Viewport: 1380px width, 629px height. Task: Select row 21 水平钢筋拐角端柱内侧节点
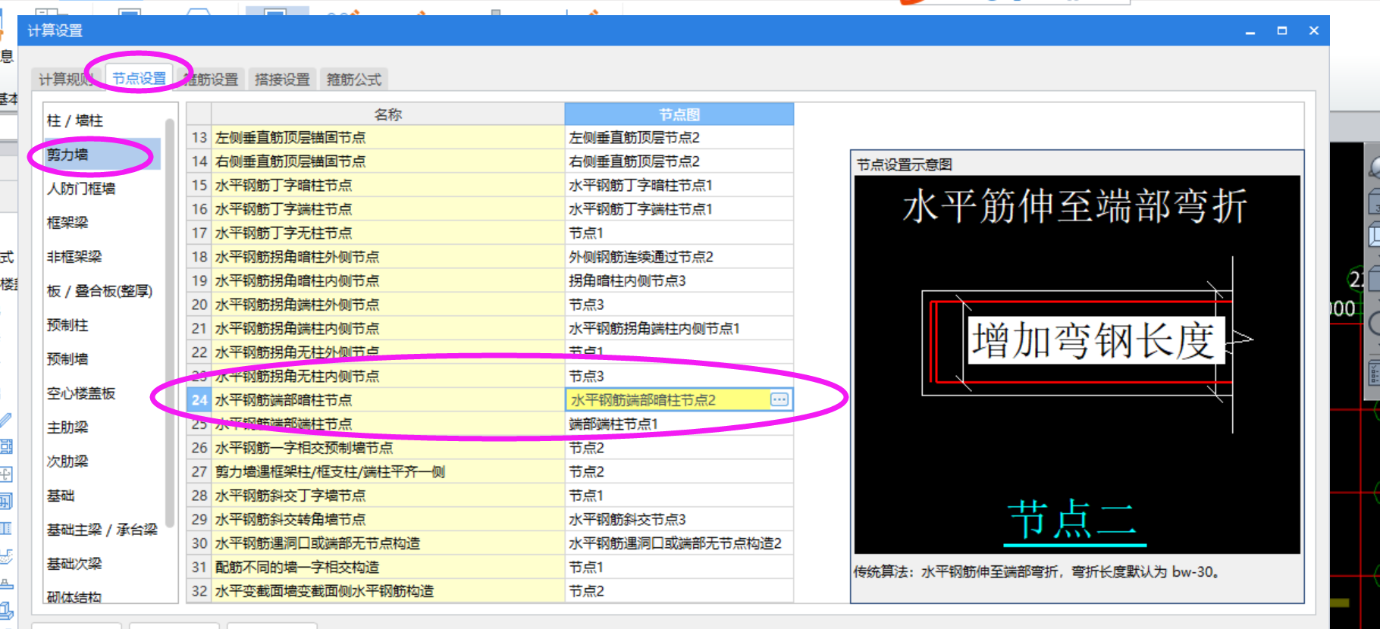pos(387,328)
